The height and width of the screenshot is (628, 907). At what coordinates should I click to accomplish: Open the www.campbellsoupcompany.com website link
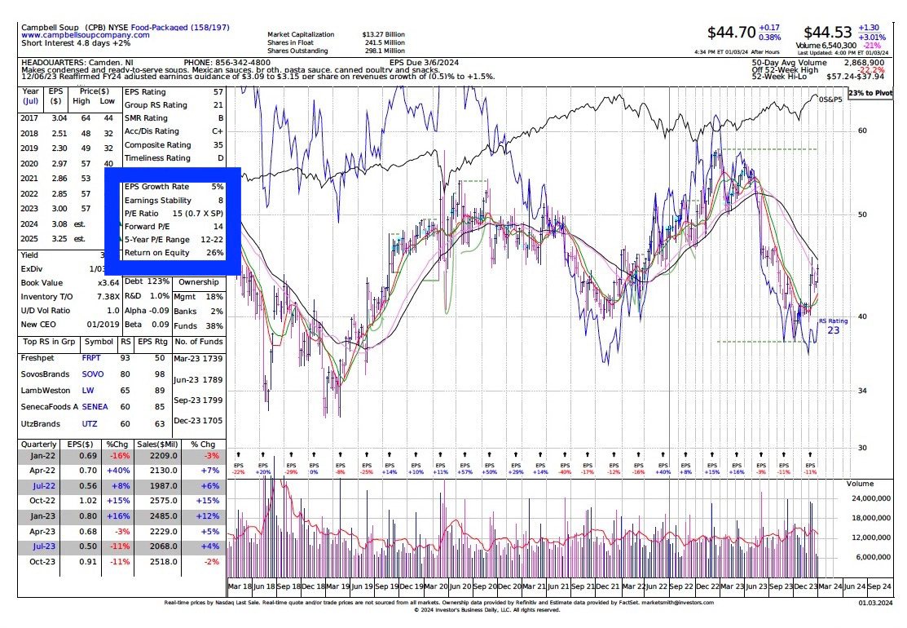point(85,35)
